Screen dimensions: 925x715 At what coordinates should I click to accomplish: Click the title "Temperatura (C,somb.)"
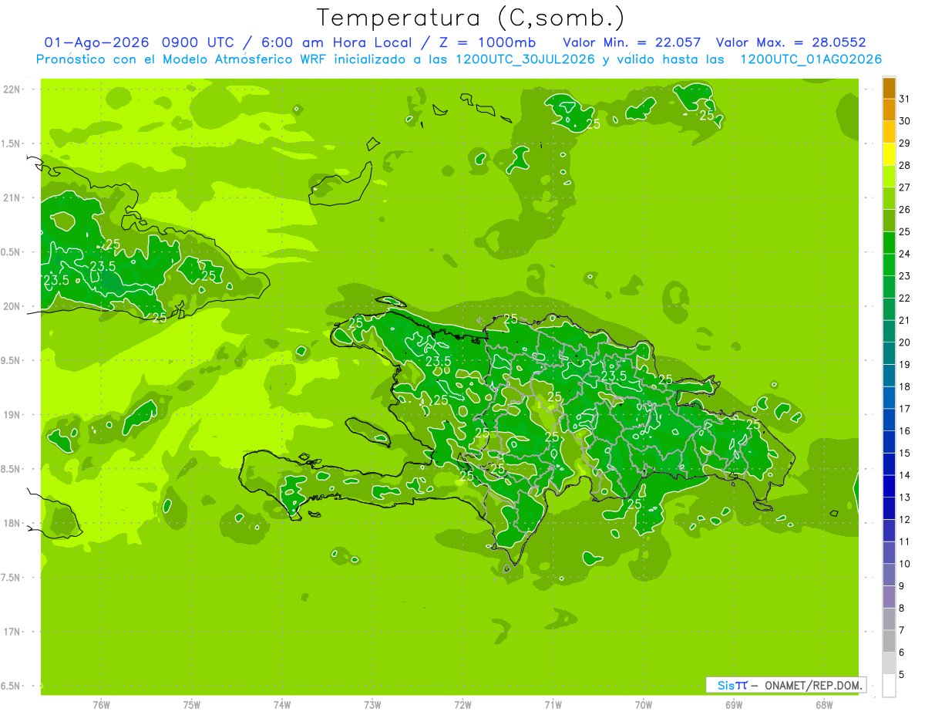(x=470, y=18)
